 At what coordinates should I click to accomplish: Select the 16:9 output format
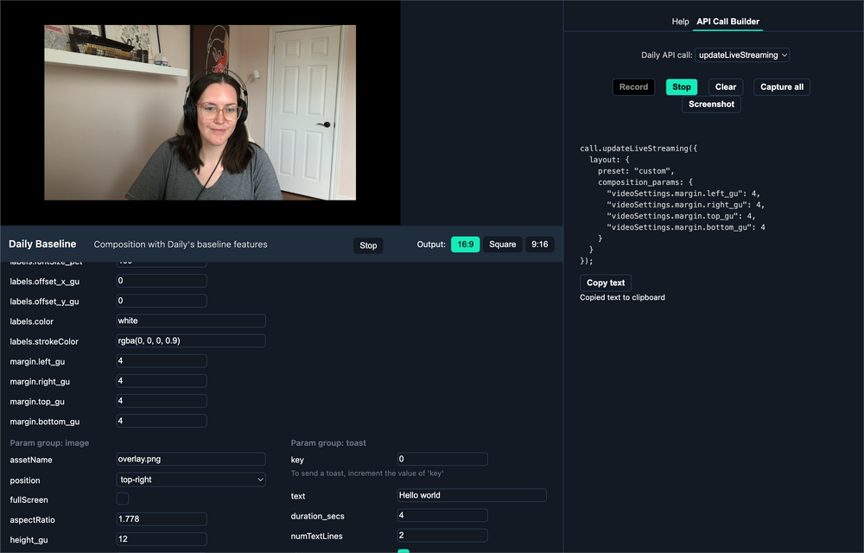click(465, 245)
